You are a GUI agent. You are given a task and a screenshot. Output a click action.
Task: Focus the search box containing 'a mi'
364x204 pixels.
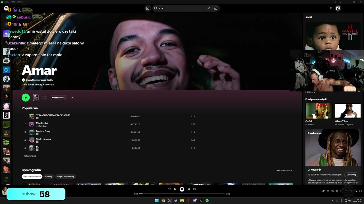[x=182, y=8]
